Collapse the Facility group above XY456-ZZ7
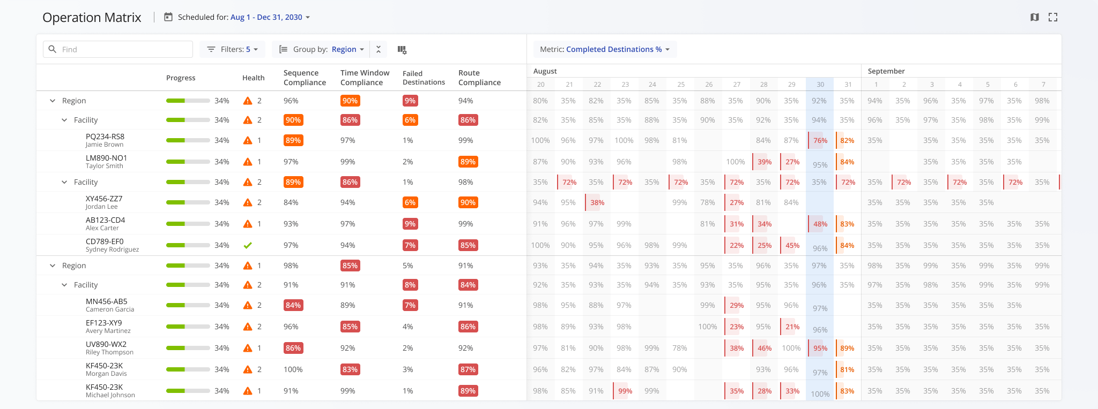The height and width of the screenshot is (409, 1098). (x=64, y=182)
